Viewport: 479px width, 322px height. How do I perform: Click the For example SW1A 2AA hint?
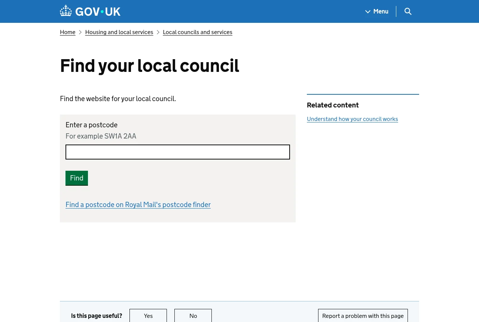click(101, 136)
